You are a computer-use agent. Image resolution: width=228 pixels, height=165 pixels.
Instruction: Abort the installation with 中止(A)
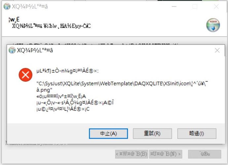108,134
